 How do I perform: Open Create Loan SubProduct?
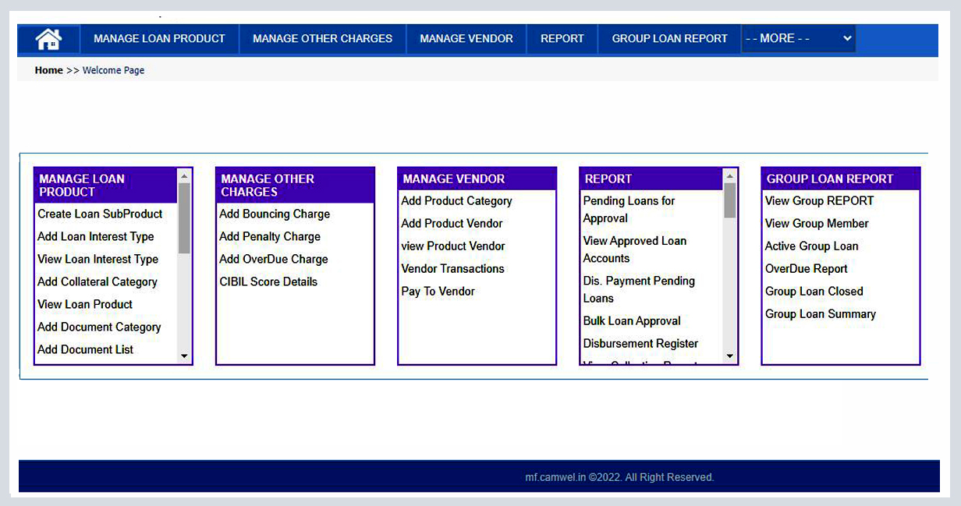[x=100, y=214]
